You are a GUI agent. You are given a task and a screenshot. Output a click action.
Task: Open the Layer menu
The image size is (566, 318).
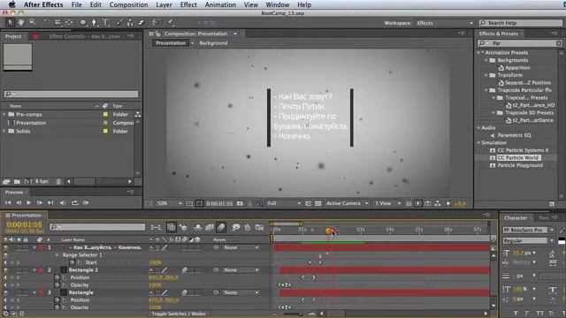click(x=164, y=4)
